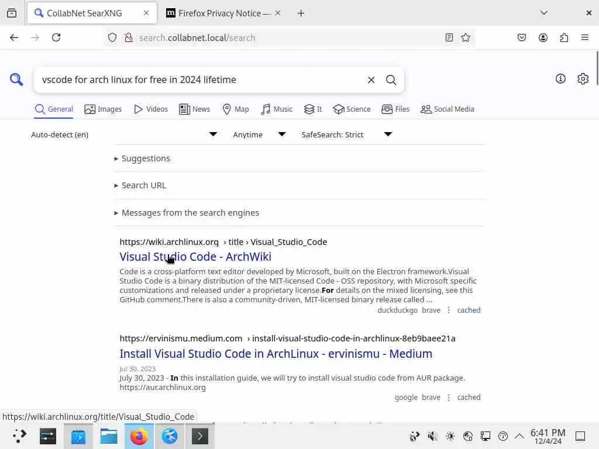Select the Videos search category

pos(151,109)
